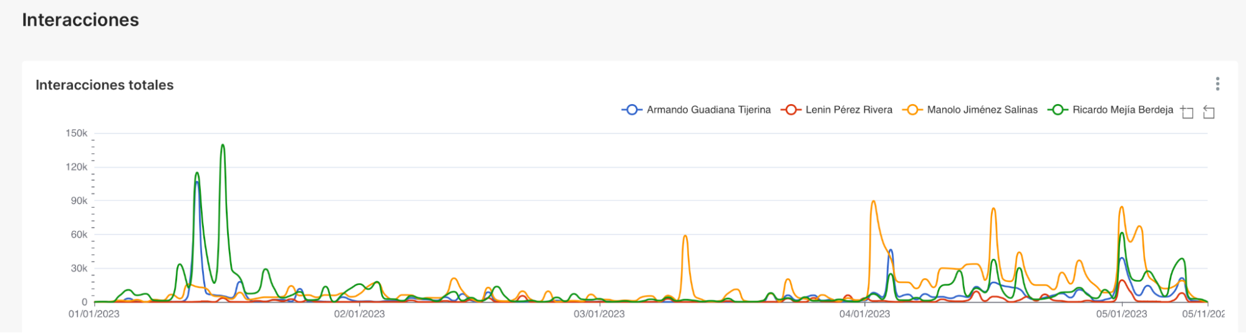Viewport: 1246px width, 333px height.
Task: Click the red legend marker for Lenin
Action: tap(791, 110)
